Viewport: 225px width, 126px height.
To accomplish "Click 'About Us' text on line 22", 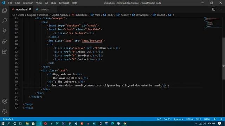I will click(x=84, y=52).
